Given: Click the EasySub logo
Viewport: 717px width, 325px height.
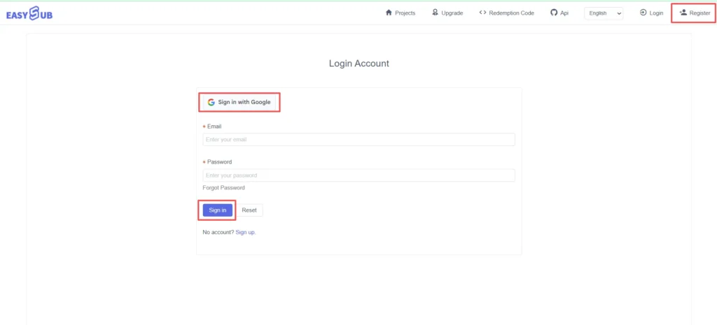Looking at the screenshot, I should point(29,14).
